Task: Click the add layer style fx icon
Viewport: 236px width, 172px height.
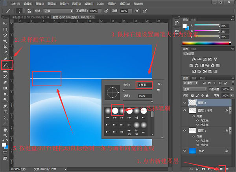Action: coord(197,169)
